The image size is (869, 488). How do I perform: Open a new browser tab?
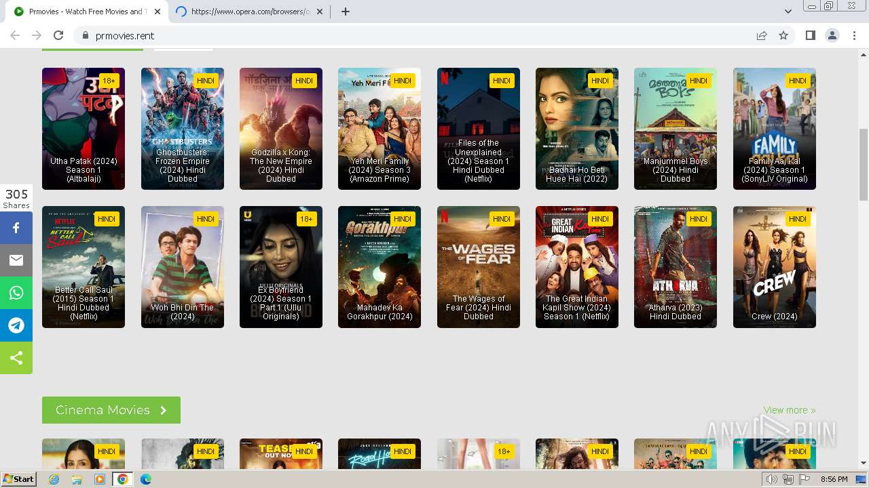point(346,12)
